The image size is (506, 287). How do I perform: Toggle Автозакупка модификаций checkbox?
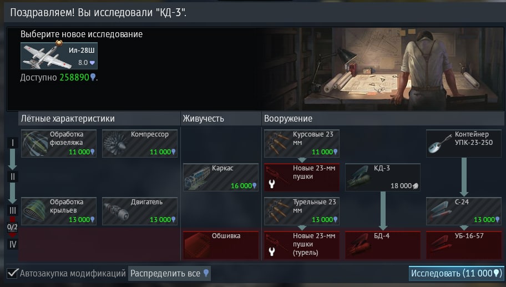click(12, 273)
